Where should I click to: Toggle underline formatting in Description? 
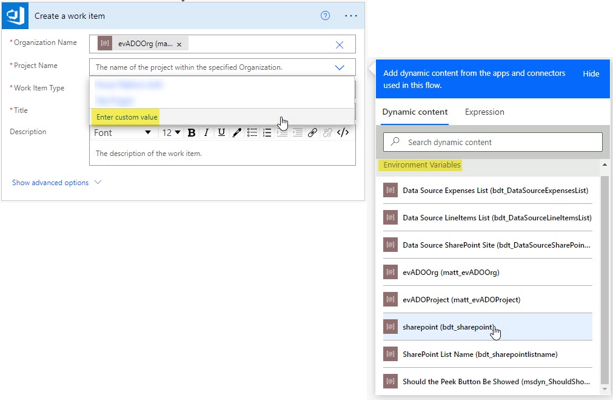(x=221, y=133)
